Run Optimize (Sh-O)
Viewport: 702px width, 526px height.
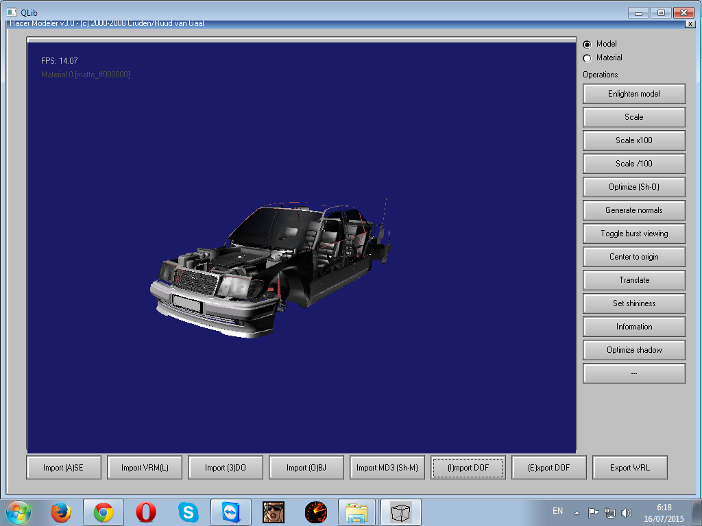[634, 187]
